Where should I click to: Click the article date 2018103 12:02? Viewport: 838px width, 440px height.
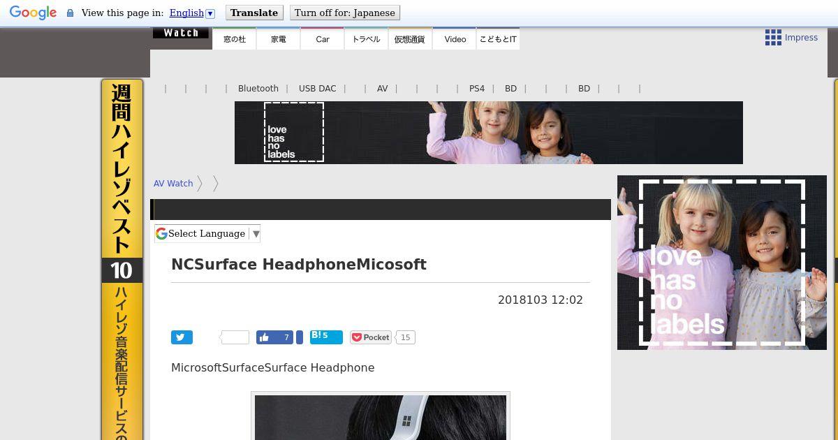541,300
